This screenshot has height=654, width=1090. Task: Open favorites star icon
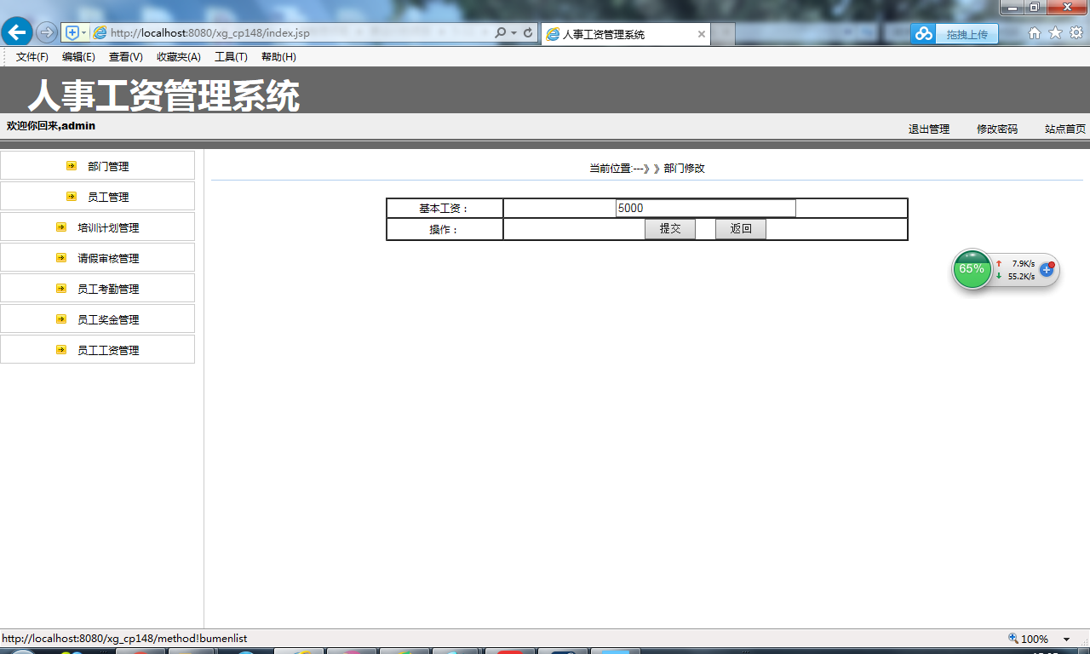pos(1055,32)
